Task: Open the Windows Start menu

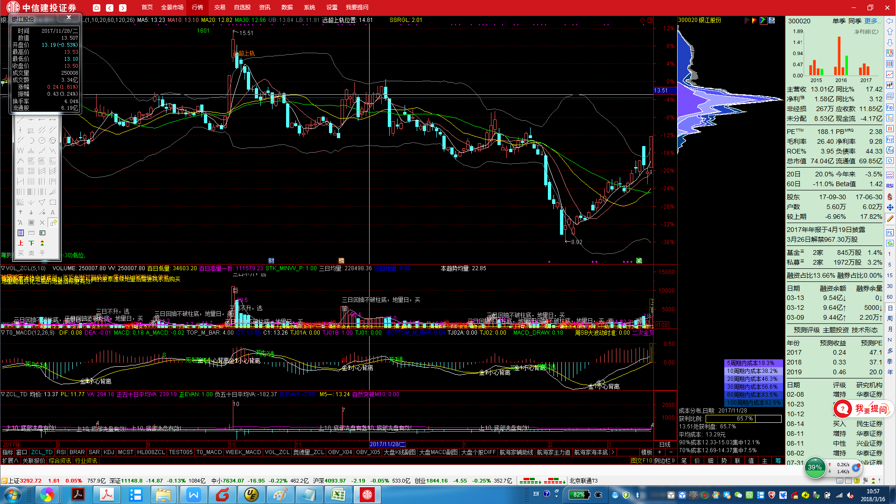Action: click(x=12, y=495)
